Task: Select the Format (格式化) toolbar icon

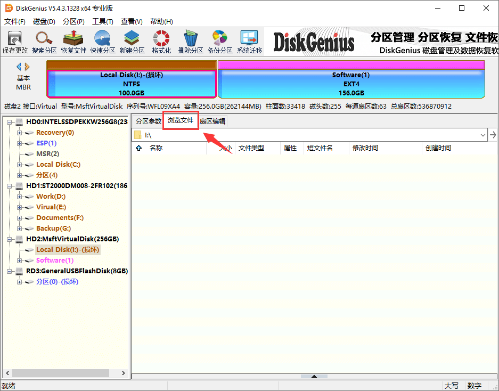Action: [x=161, y=42]
